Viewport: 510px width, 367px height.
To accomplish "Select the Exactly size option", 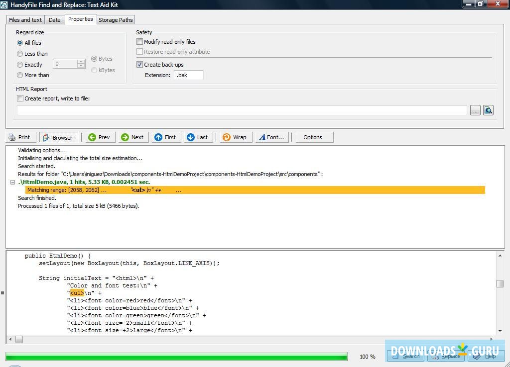I will 20,65.
